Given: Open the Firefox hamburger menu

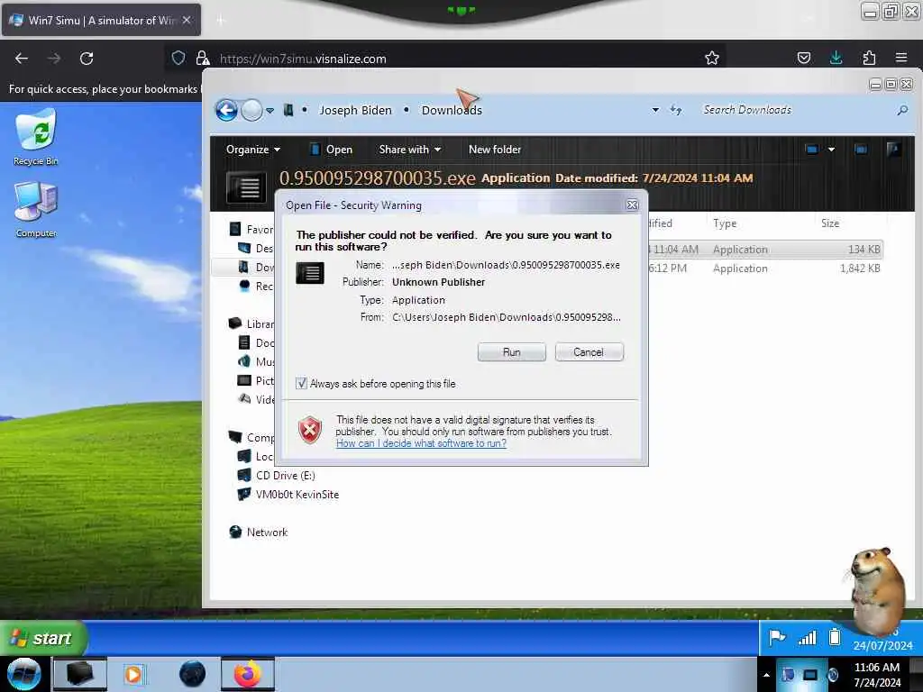Looking at the screenshot, I should [x=901, y=58].
